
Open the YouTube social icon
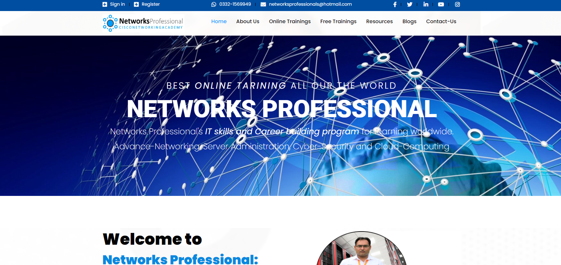coord(441,4)
